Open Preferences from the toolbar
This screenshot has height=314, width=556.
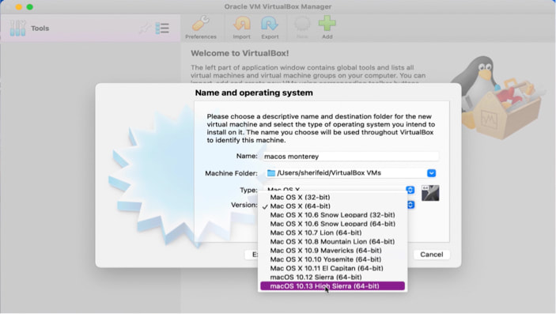[201, 28]
